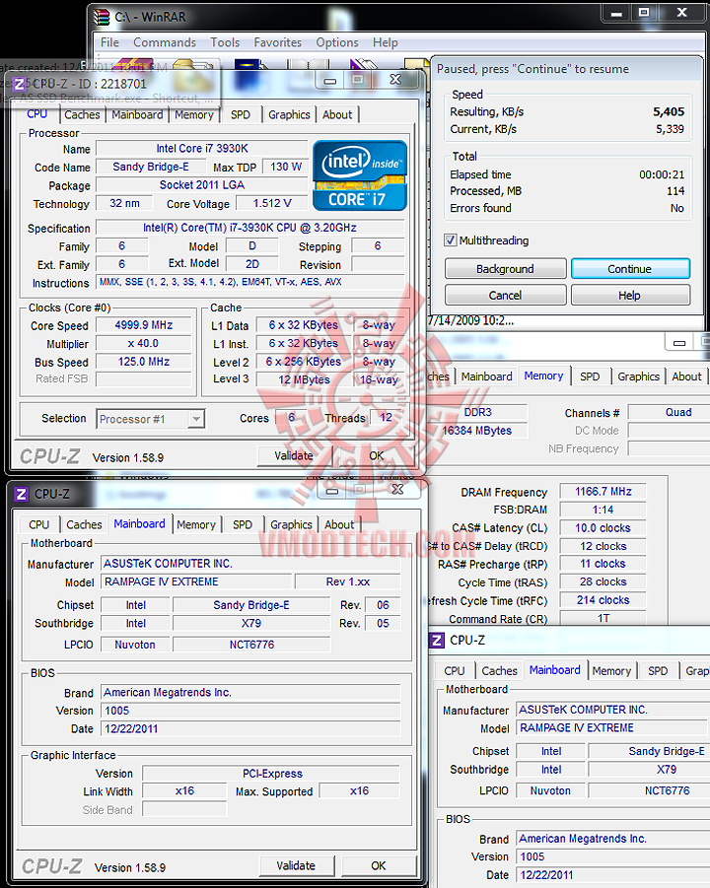Image resolution: width=710 pixels, height=888 pixels.
Task: Select About tab in the DRAM Frequency window
Action: [686, 376]
